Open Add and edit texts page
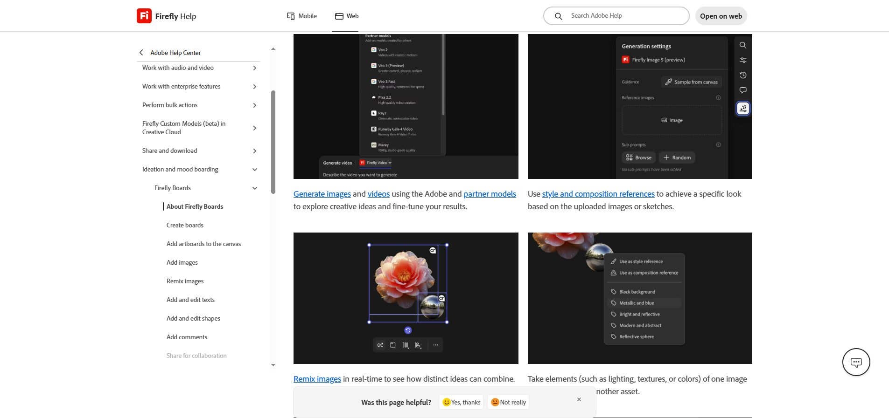 190,300
